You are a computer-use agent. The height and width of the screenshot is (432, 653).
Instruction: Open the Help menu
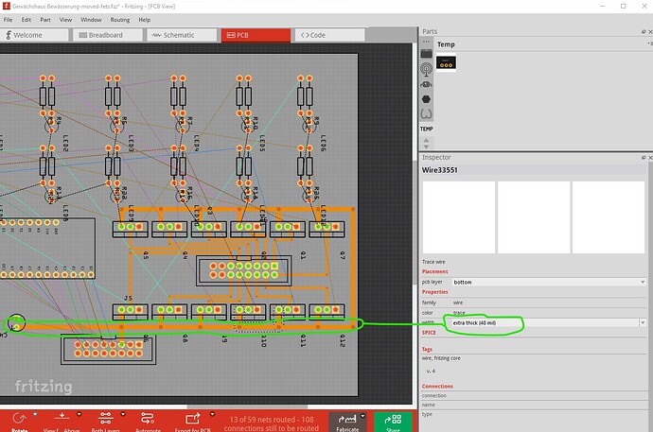click(x=145, y=20)
